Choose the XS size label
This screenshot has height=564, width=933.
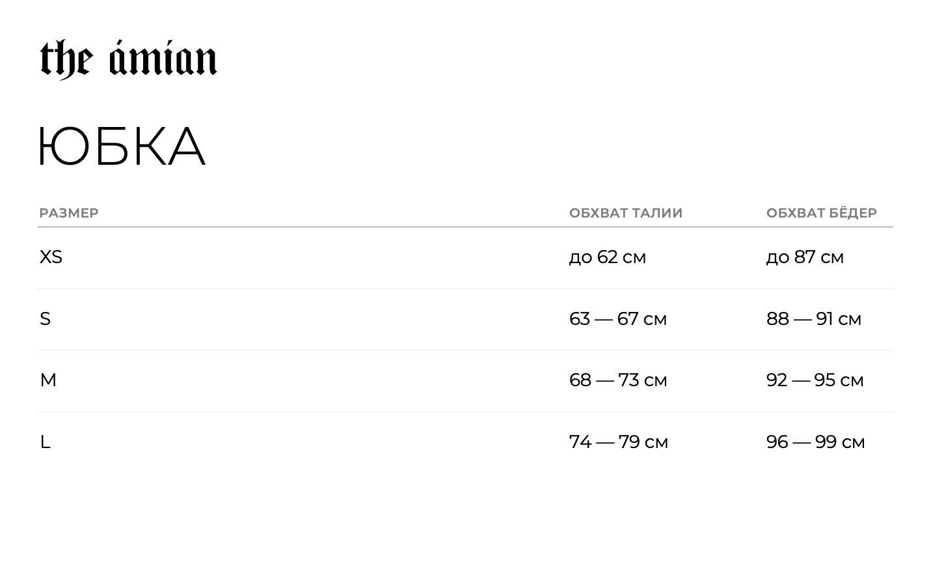point(51,257)
